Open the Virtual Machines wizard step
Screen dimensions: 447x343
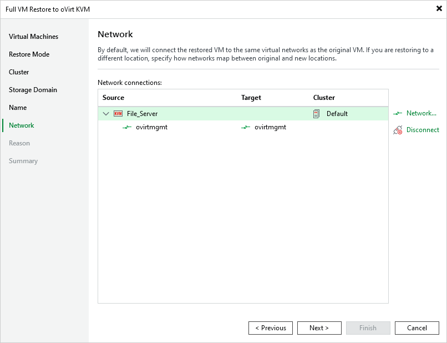33,36
